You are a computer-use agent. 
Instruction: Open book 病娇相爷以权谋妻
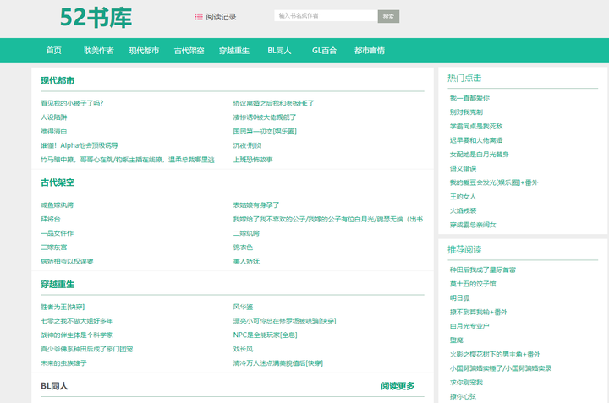[67, 261]
